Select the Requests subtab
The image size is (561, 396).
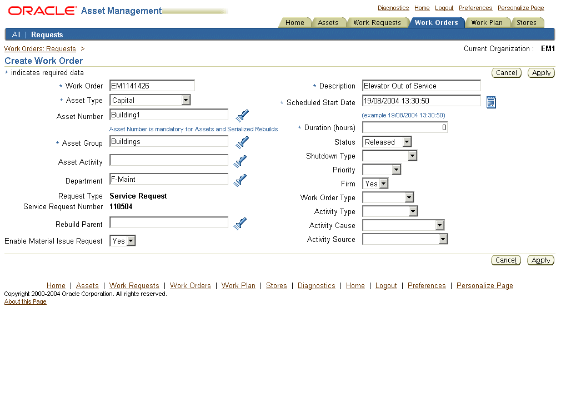47,35
